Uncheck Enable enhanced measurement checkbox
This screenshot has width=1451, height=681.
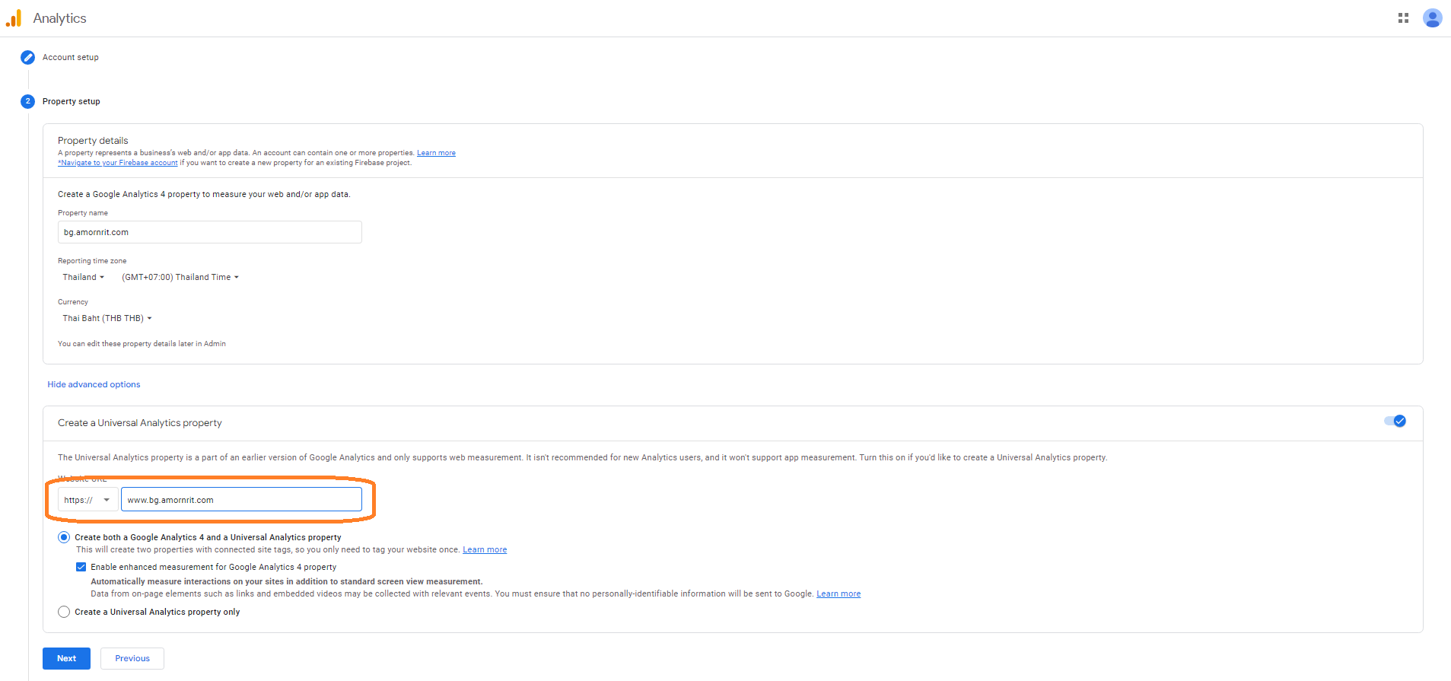[81, 567]
